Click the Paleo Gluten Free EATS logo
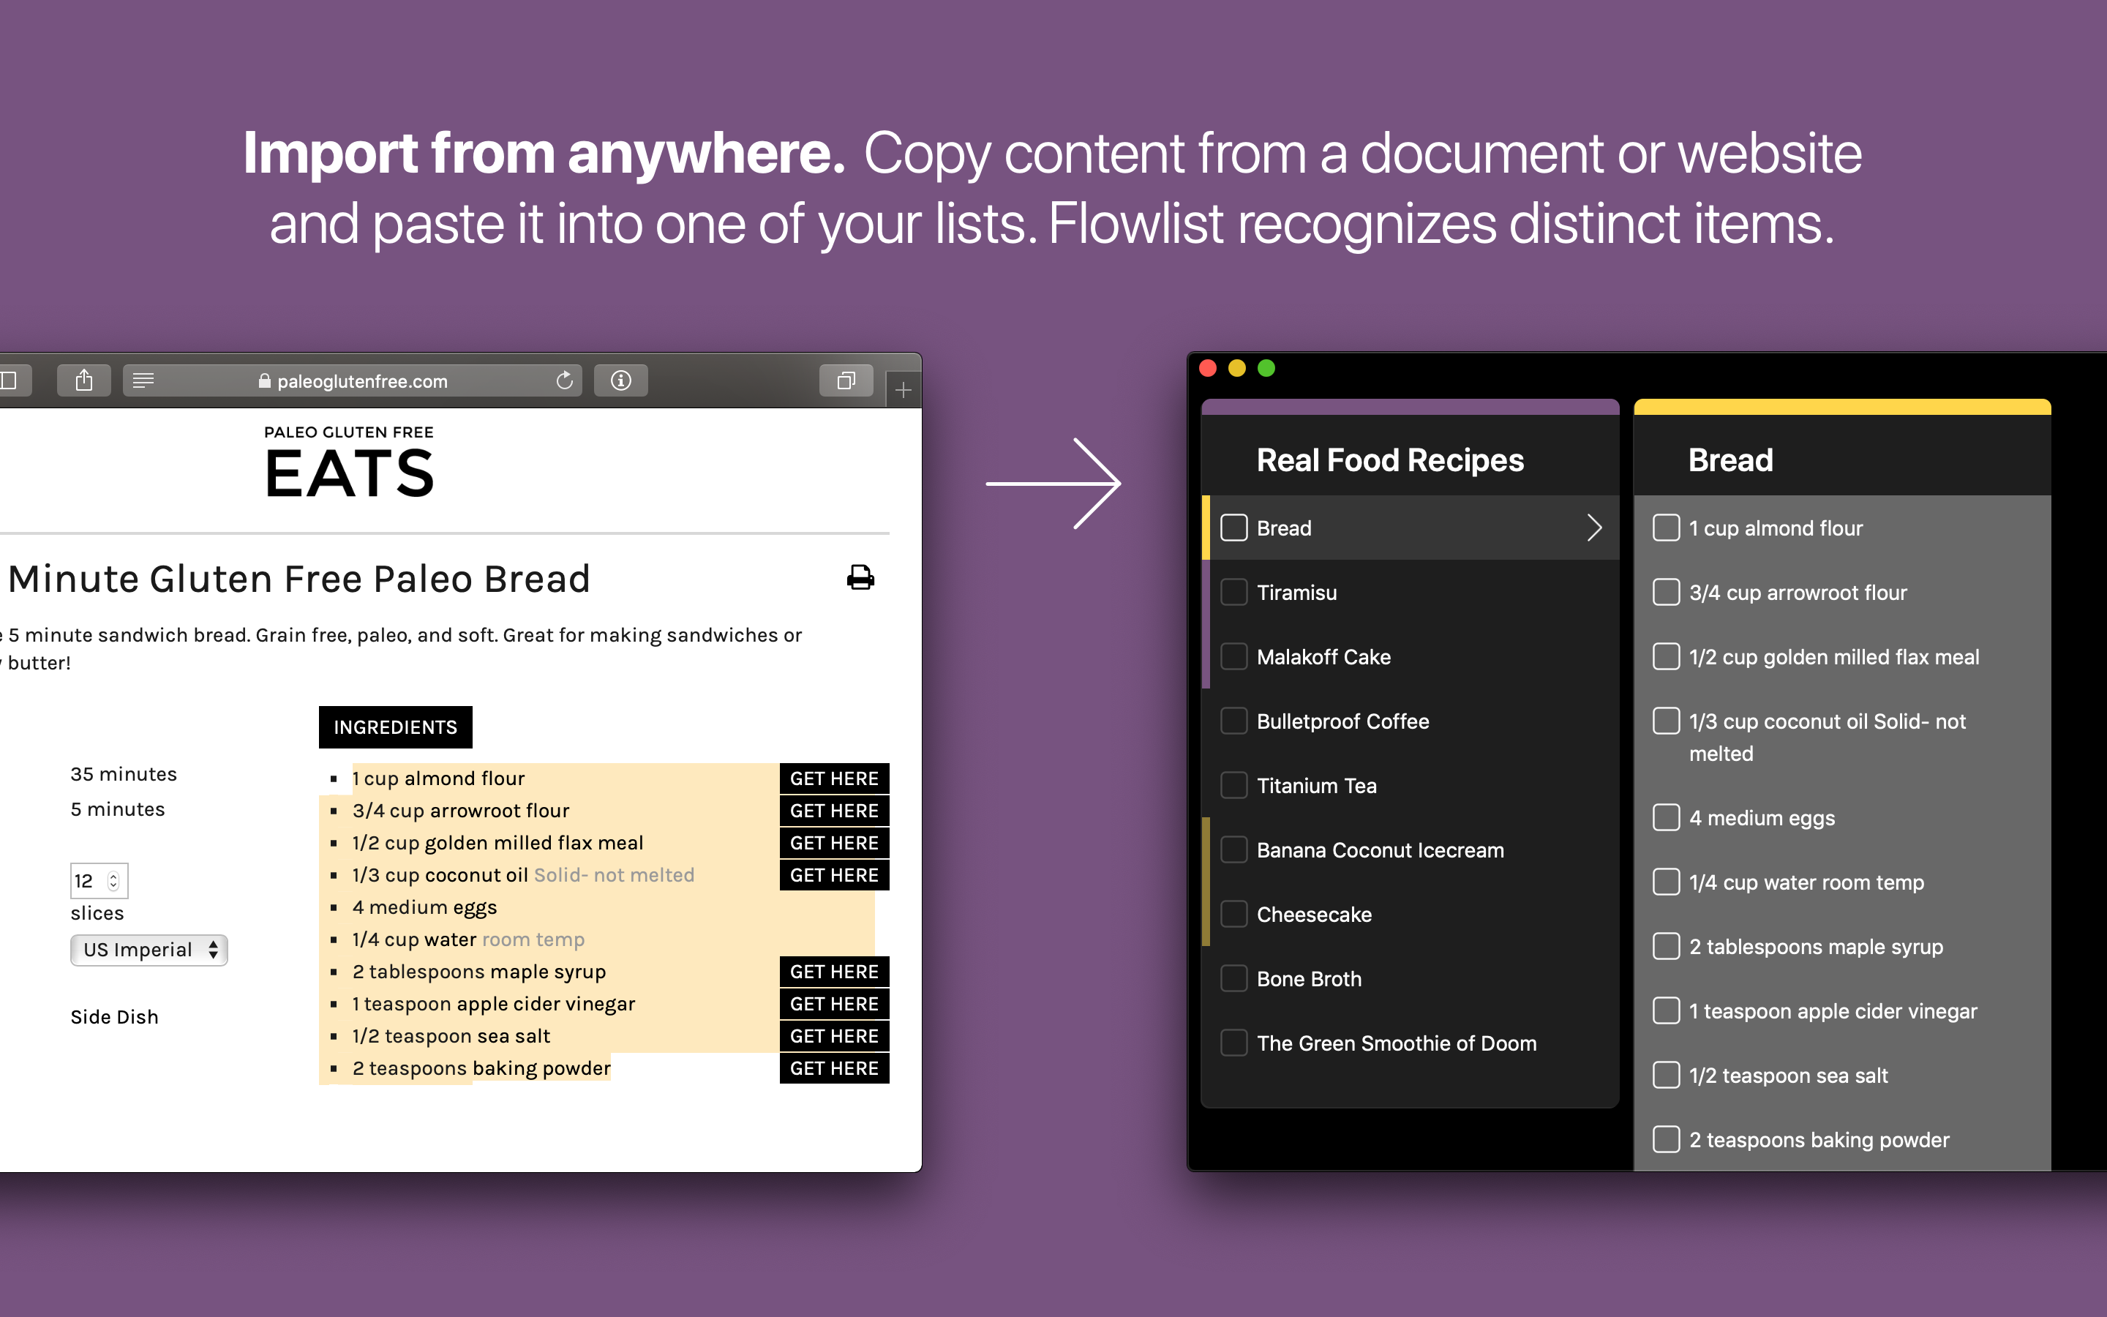Image resolution: width=2107 pixels, height=1317 pixels. (x=349, y=462)
